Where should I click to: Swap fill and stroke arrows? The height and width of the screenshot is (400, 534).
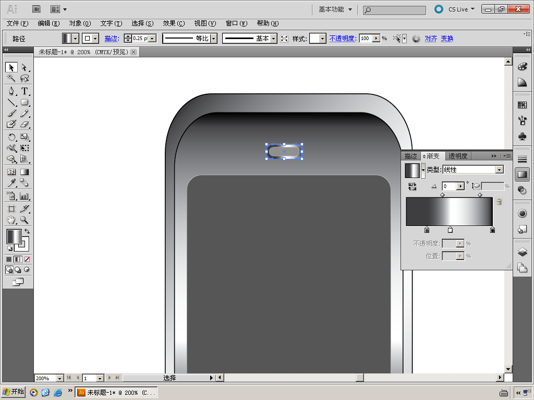coord(27,231)
